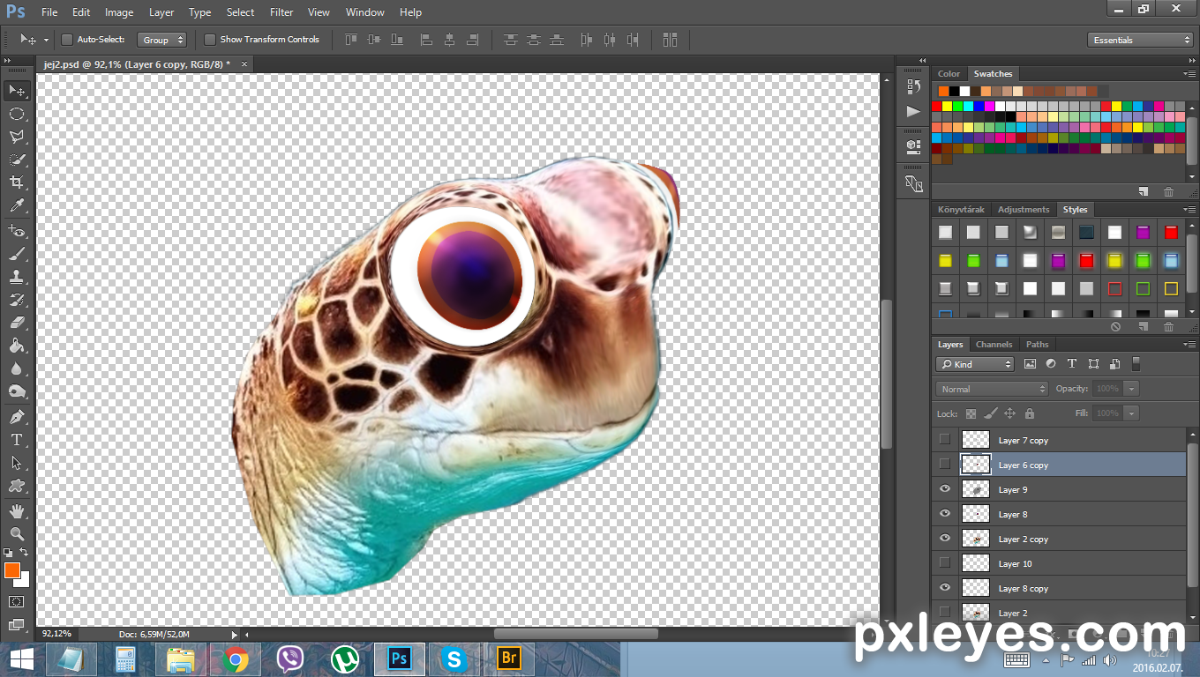Select the Elliptical Marquee tool
This screenshot has height=677, width=1200.
pos(17,114)
